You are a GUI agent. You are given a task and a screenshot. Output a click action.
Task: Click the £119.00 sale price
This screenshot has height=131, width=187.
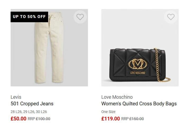point(111,119)
